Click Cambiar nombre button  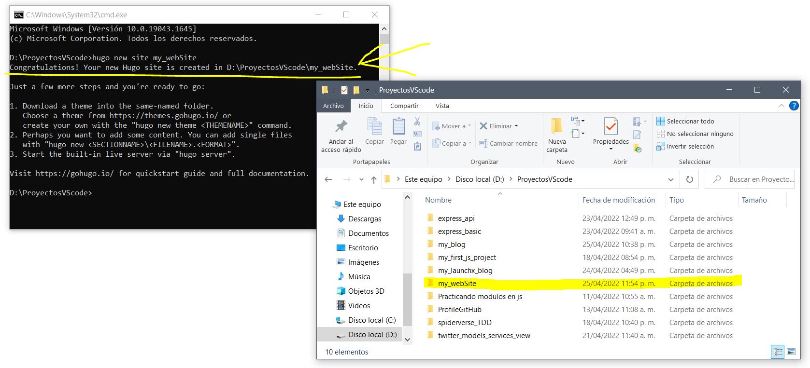(x=508, y=143)
